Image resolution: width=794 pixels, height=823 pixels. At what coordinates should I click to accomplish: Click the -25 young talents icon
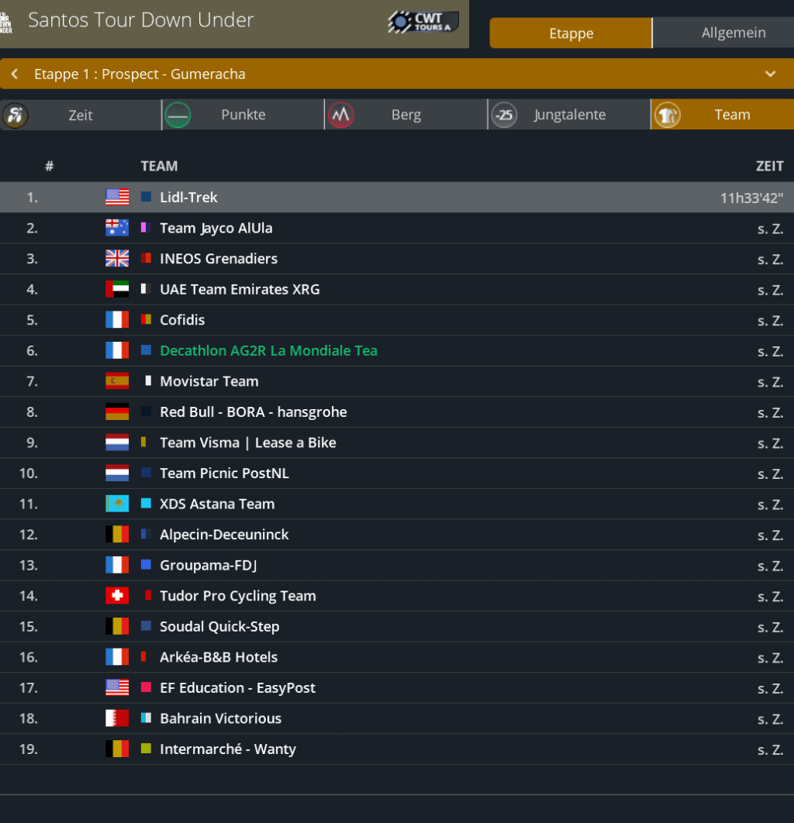click(x=504, y=115)
